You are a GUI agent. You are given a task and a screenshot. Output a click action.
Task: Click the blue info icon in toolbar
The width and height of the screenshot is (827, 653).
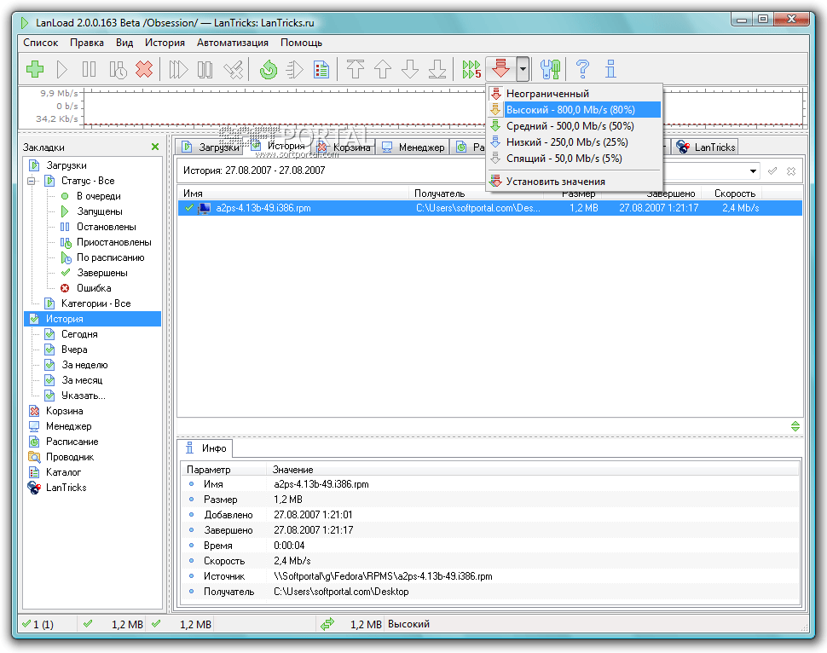610,69
